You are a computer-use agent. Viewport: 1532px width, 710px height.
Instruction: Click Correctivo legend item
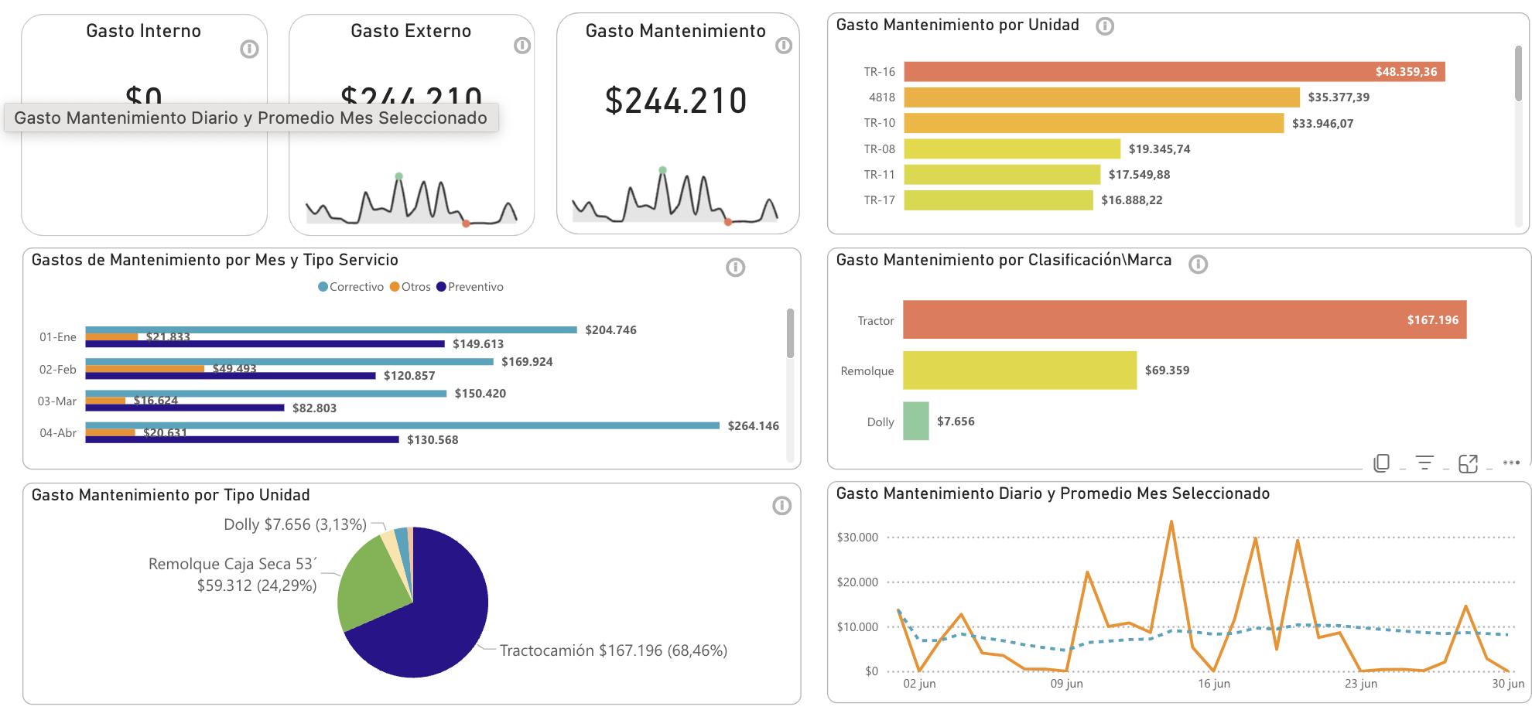(351, 287)
